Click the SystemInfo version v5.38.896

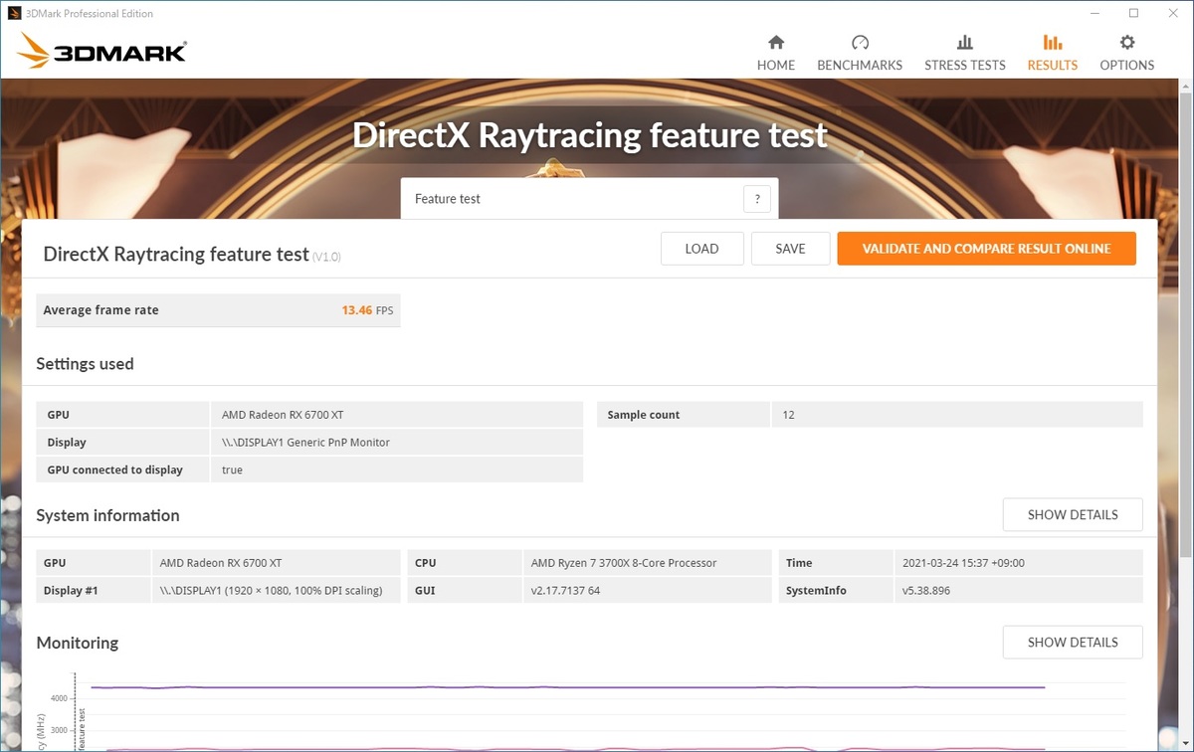coord(927,591)
